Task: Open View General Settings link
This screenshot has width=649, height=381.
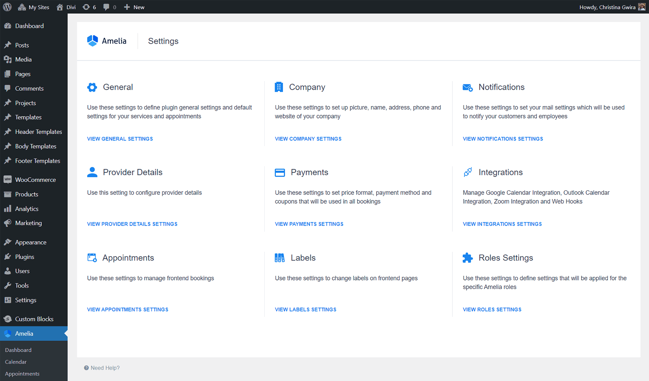Action: [x=120, y=139]
